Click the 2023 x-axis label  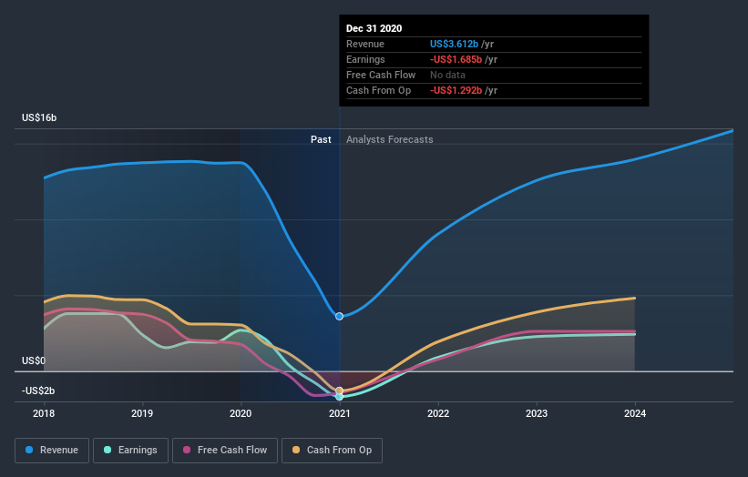(x=537, y=413)
